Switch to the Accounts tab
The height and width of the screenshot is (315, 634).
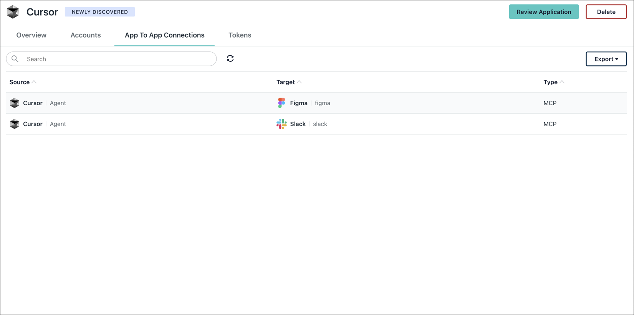coord(86,35)
